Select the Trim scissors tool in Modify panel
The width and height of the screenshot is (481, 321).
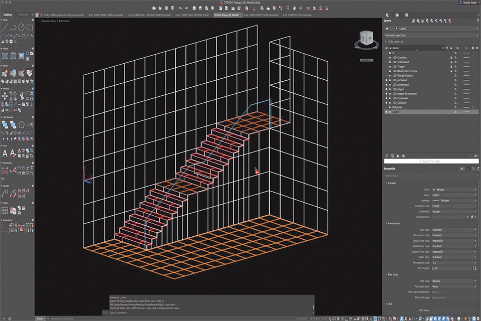pyautogui.click(x=22, y=96)
